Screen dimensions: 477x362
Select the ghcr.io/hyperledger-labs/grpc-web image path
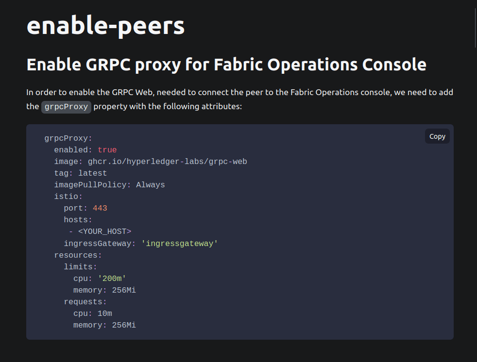168,161
